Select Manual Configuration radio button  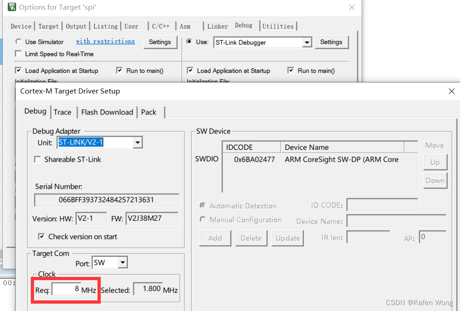click(x=202, y=219)
